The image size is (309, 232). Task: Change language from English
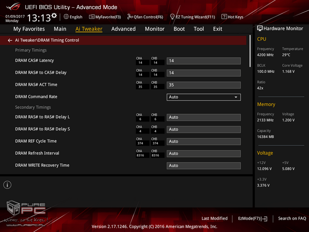pos(76,17)
